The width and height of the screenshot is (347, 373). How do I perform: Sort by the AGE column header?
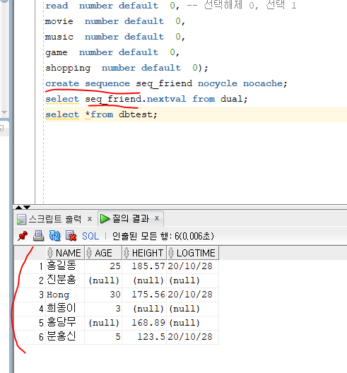point(103,253)
